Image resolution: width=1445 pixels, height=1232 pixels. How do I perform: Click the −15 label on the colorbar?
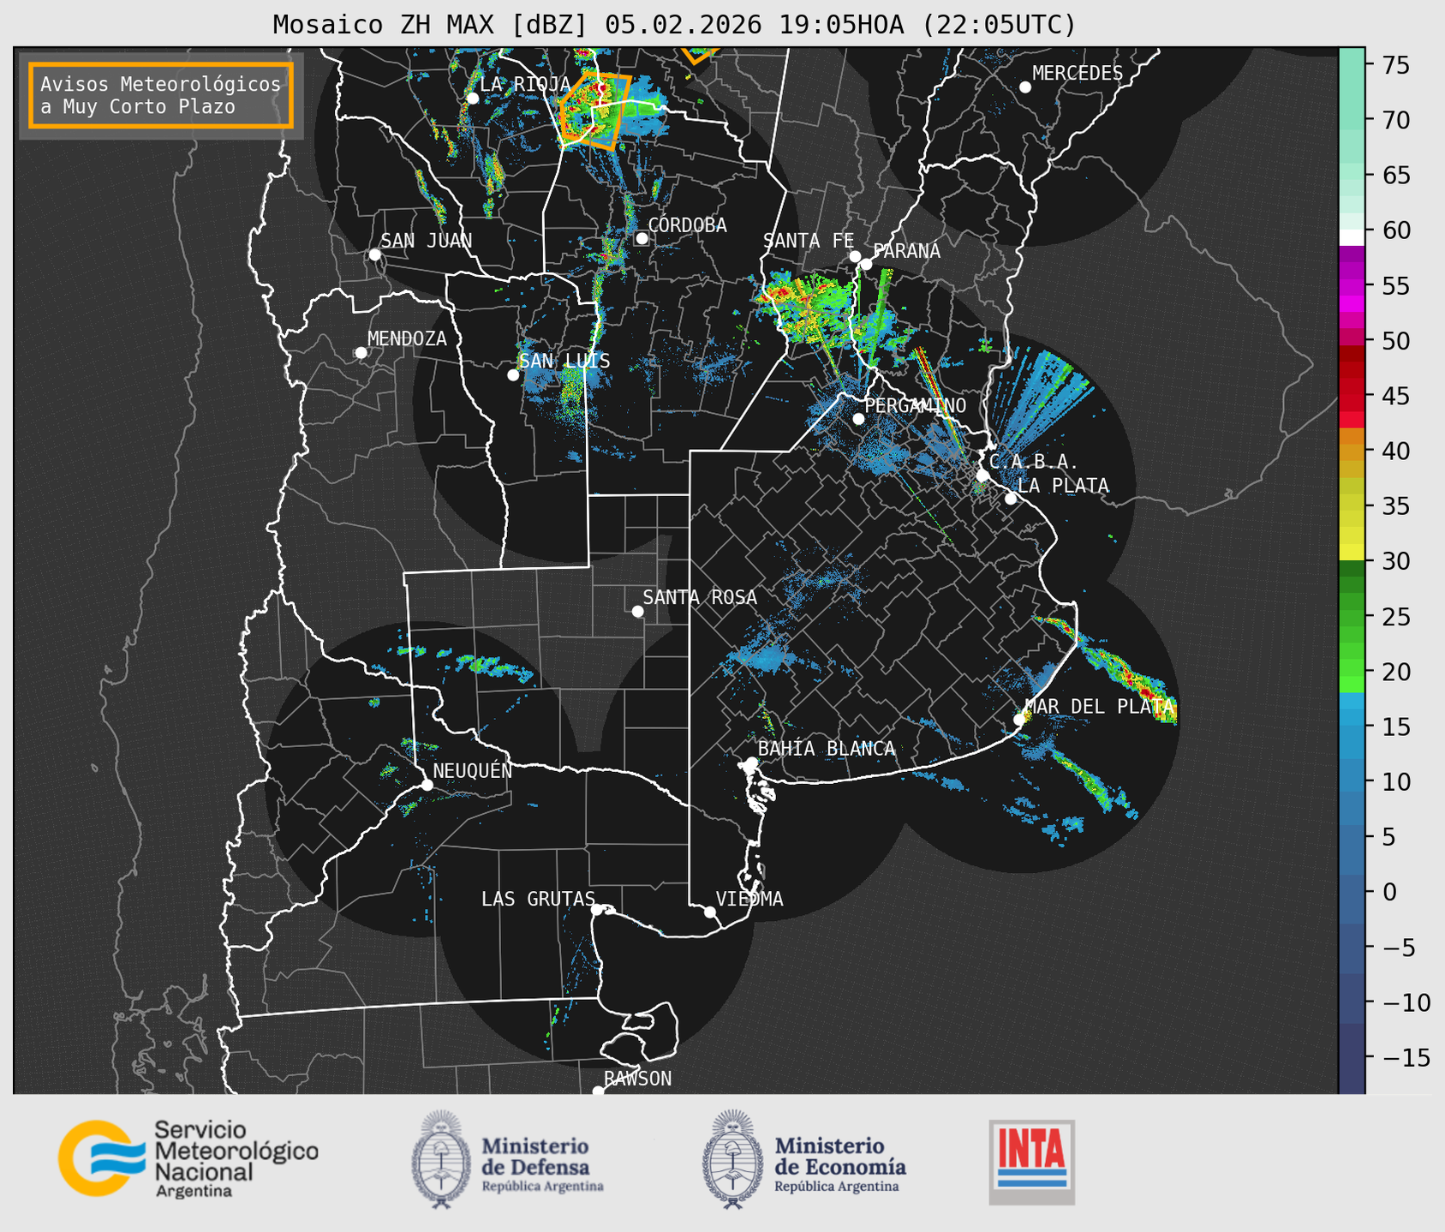point(1406,1058)
